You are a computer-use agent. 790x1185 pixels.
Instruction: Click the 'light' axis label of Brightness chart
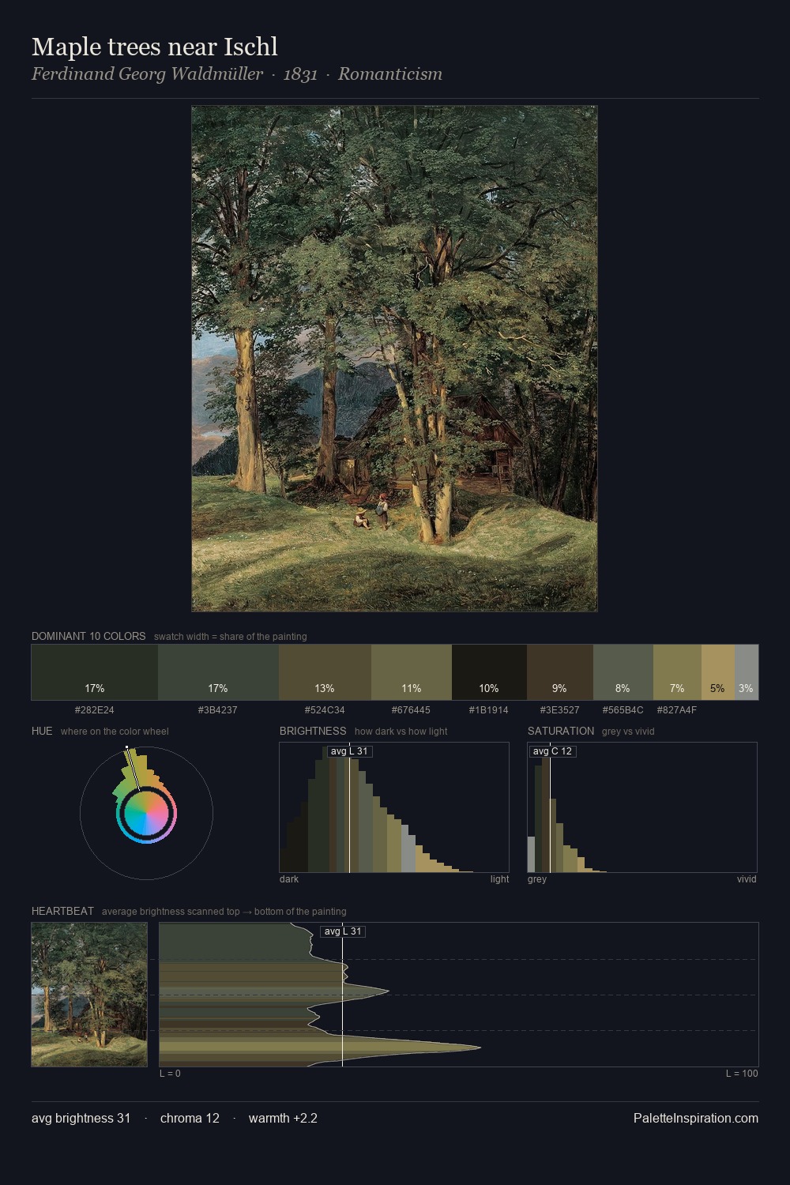click(x=499, y=879)
